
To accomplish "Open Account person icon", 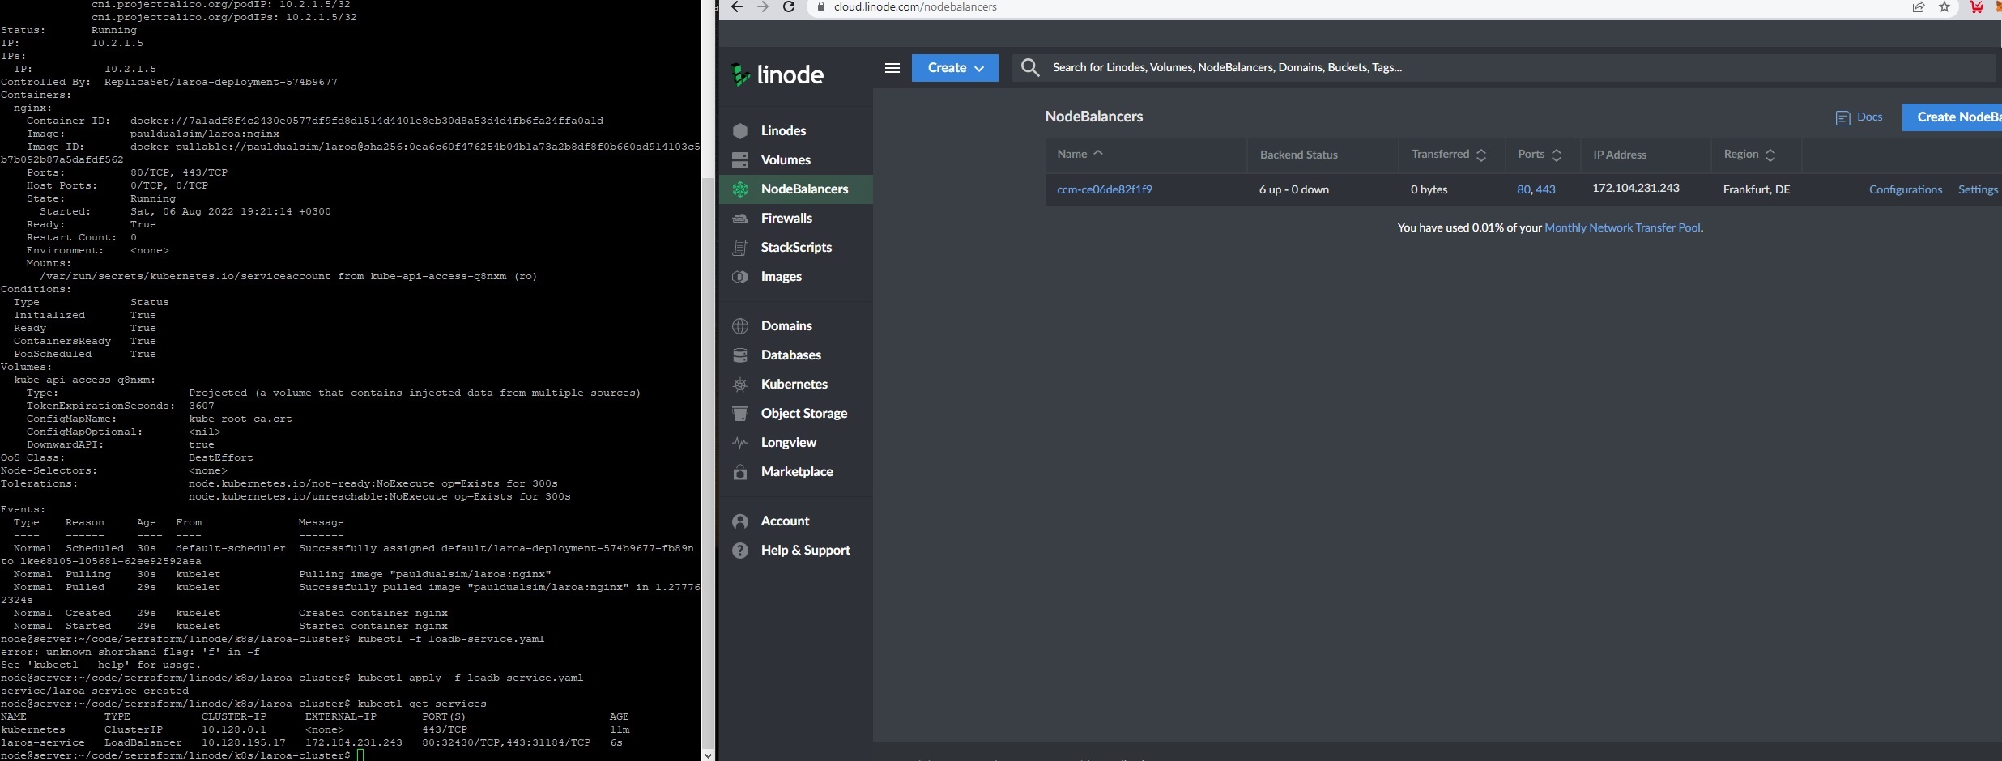I will click(x=740, y=521).
